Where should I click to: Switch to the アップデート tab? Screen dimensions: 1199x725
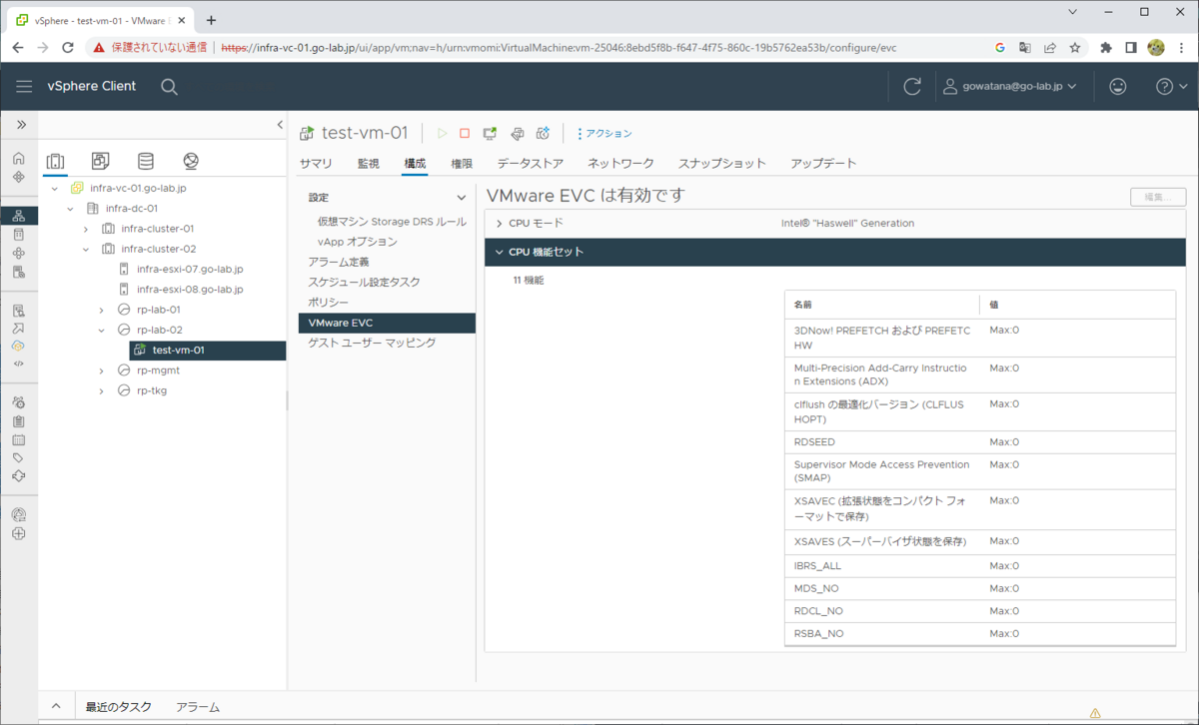pyautogui.click(x=823, y=163)
